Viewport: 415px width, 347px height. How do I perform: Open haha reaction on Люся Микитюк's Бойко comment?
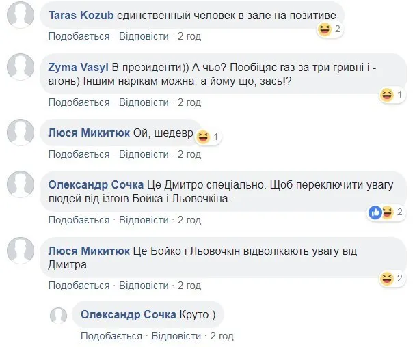[x=387, y=279]
